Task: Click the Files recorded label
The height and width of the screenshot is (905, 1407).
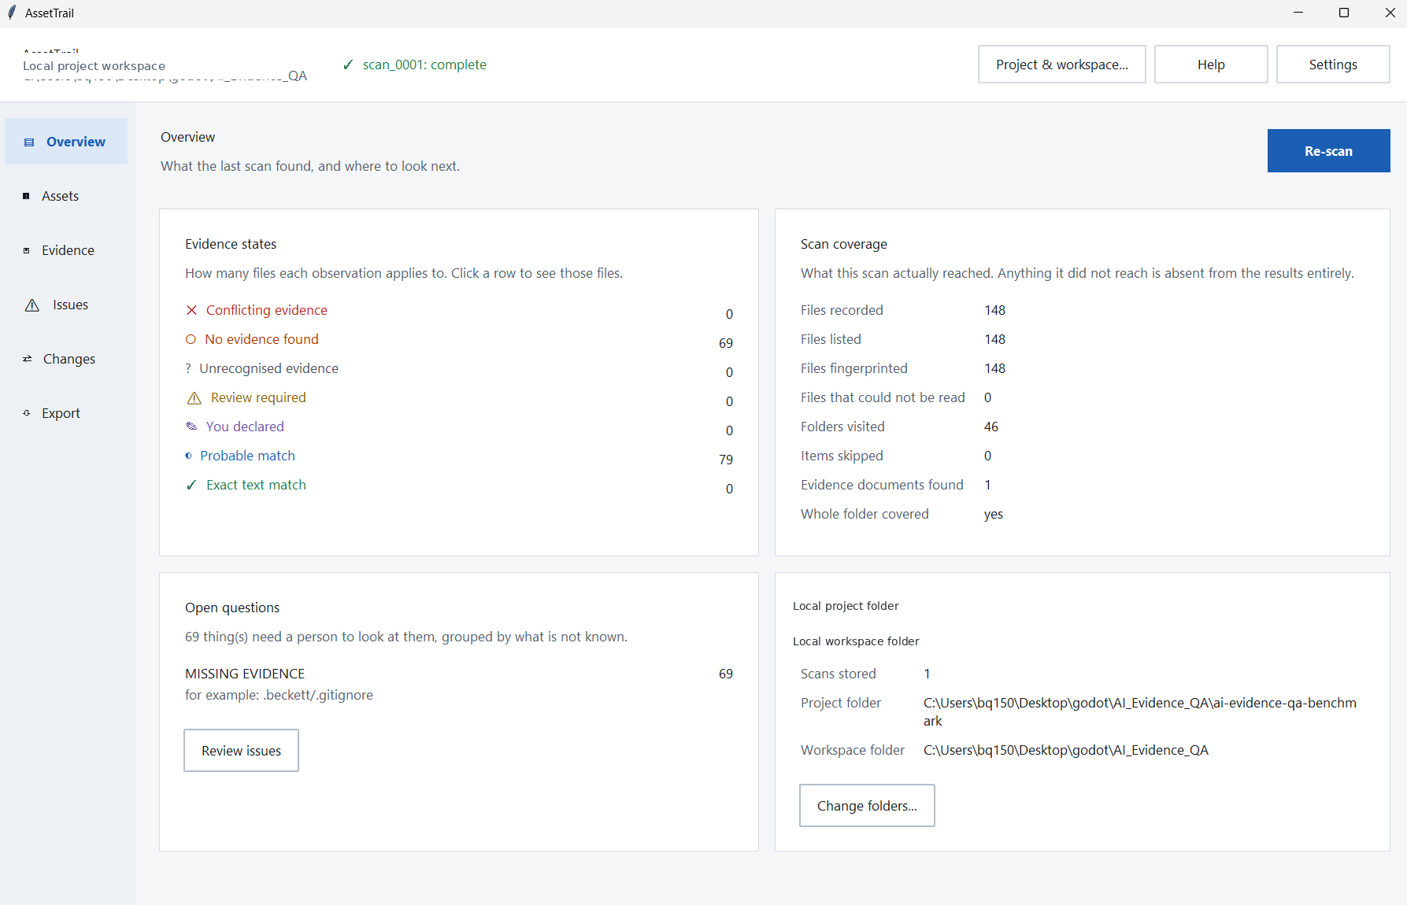Action: (x=842, y=310)
